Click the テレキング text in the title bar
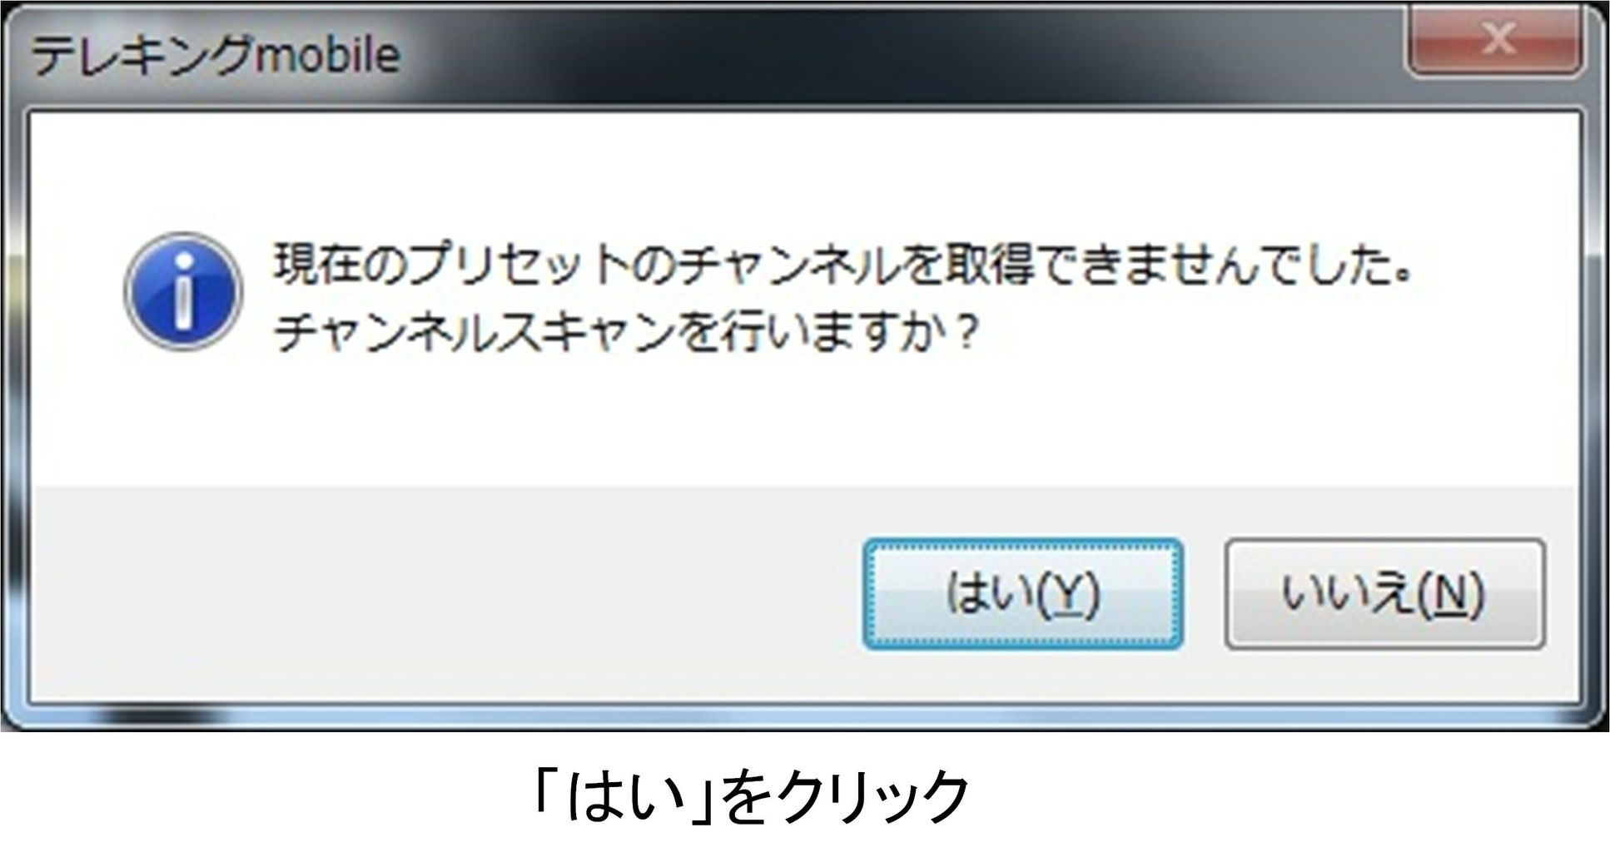 click(142, 55)
